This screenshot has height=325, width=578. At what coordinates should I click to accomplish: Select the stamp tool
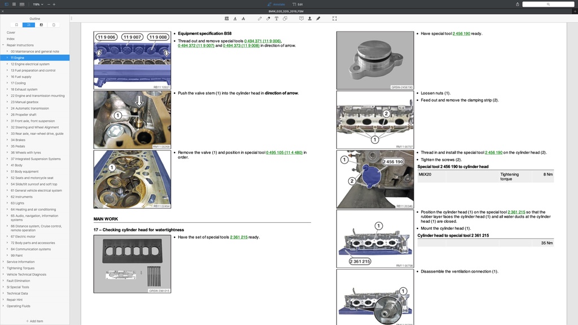(x=310, y=19)
